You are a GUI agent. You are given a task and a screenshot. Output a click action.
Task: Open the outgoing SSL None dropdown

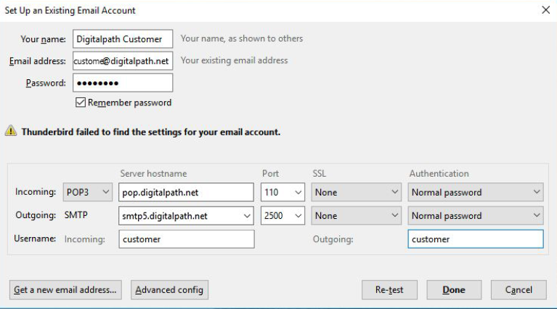(357, 216)
